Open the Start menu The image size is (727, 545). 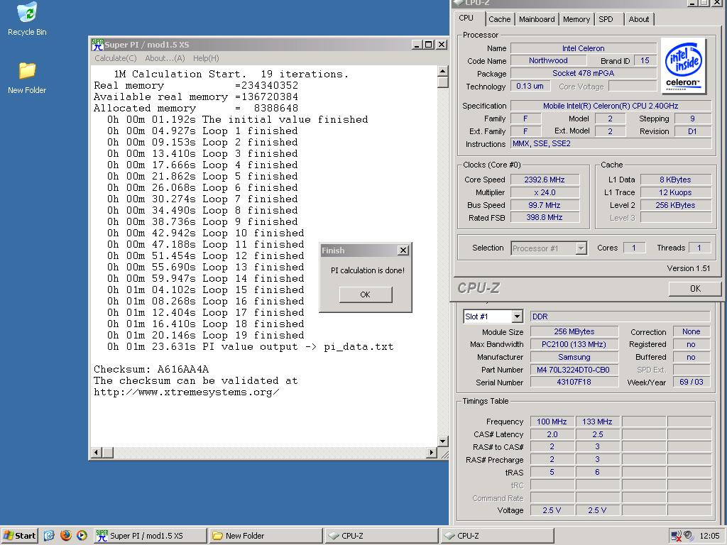(19, 535)
